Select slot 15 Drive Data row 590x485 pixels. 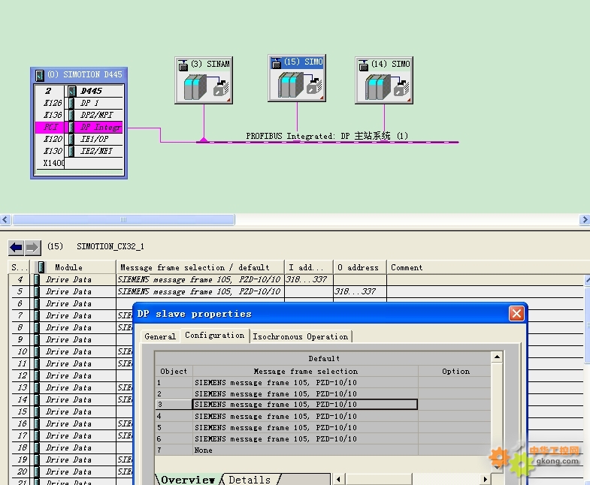tap(69, 412)
